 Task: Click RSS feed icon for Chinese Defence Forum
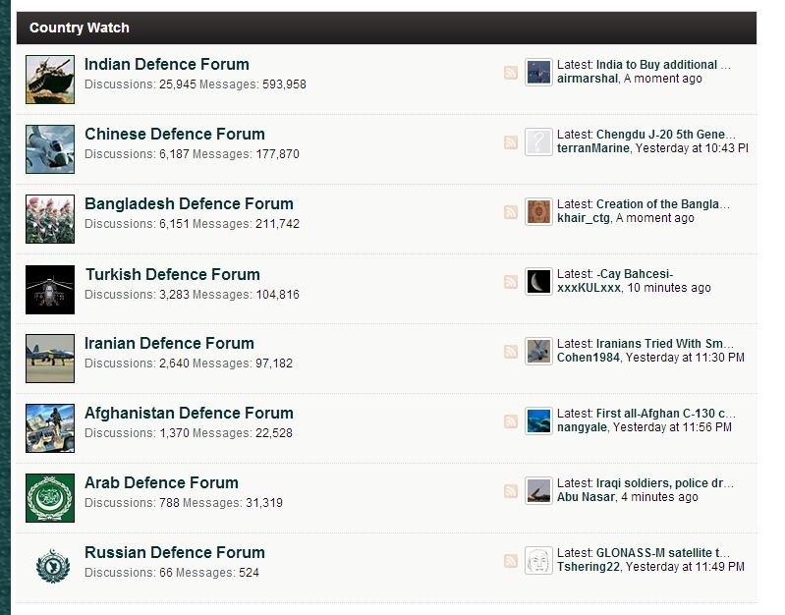510,142
